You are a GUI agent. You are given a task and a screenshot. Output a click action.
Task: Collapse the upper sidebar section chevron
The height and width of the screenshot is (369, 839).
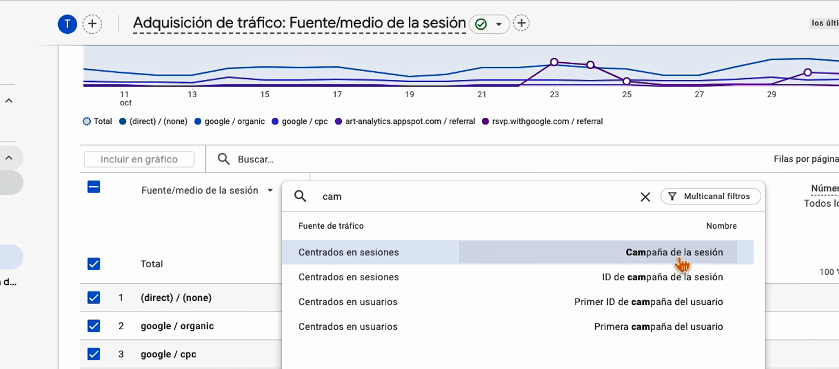[x=9, y=101]
